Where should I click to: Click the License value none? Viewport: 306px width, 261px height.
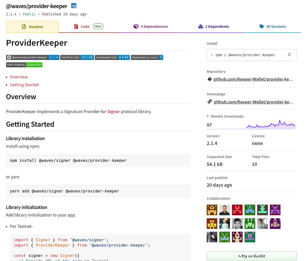click(257, 143)
